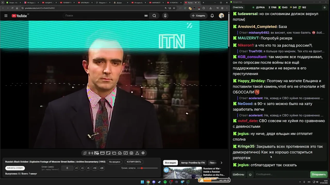Open YouTube notifications bell

[x=212, y=16]
